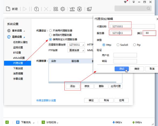Select 不使用代理服务器 radio option

point(50,31)
